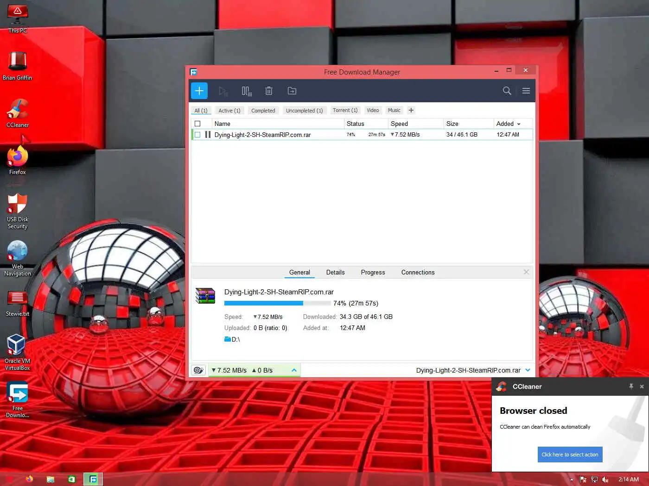Screen dimensions: 649x486
Task: Sort downloads by Speed column
Action: (x=416, y=124)
